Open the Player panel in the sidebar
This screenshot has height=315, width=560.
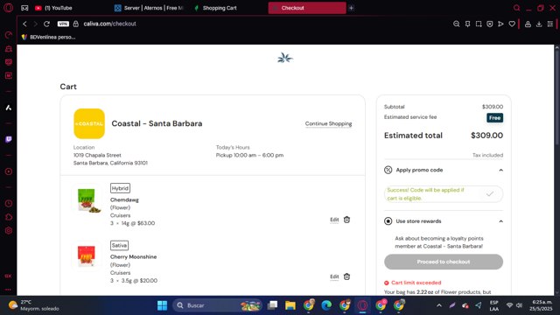9,171
